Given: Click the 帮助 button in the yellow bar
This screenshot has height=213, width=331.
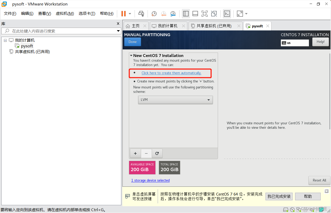Looking at the screenshot, I should (308, 197).
